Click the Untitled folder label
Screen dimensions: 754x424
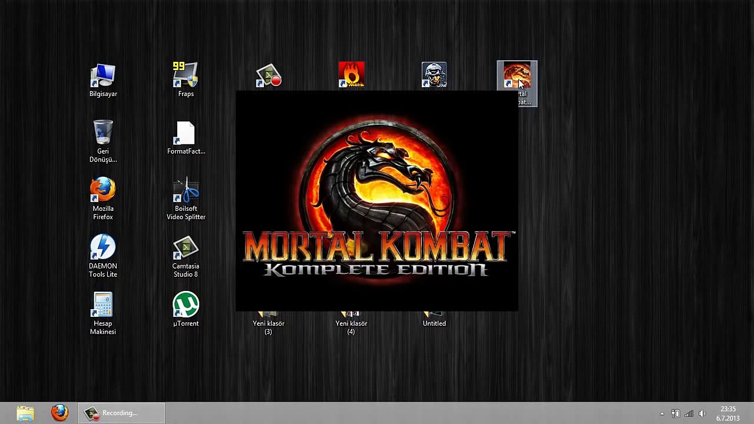pyautogui.click(x=434, y=323)
